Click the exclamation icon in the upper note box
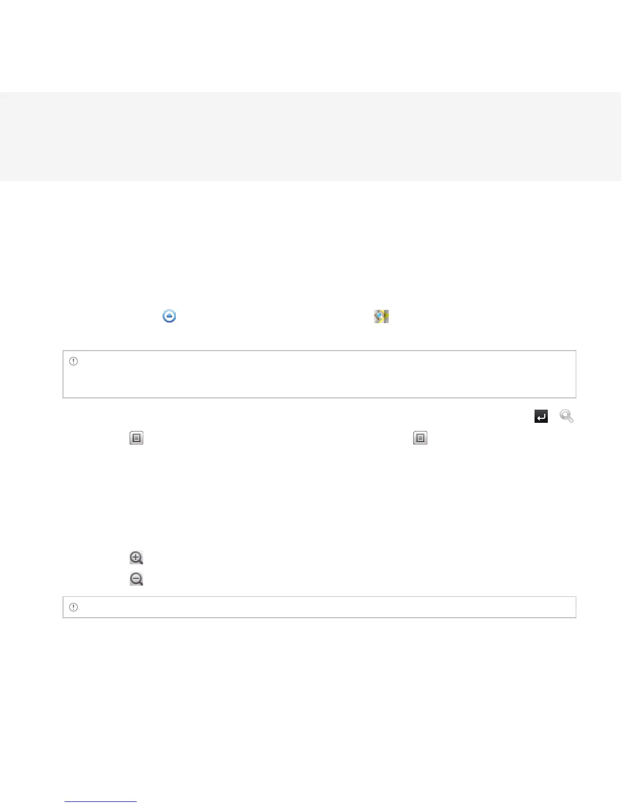622x806 pixels. click(x=73, y=361)
